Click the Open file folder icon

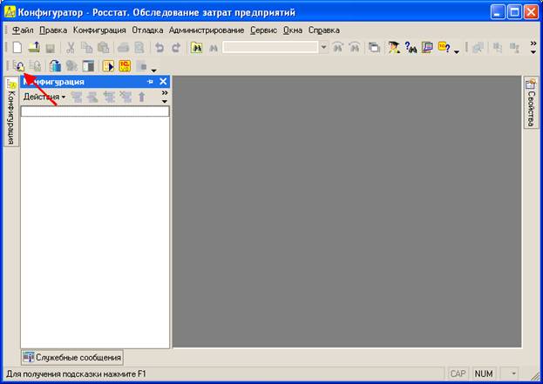tap(34, 47)
